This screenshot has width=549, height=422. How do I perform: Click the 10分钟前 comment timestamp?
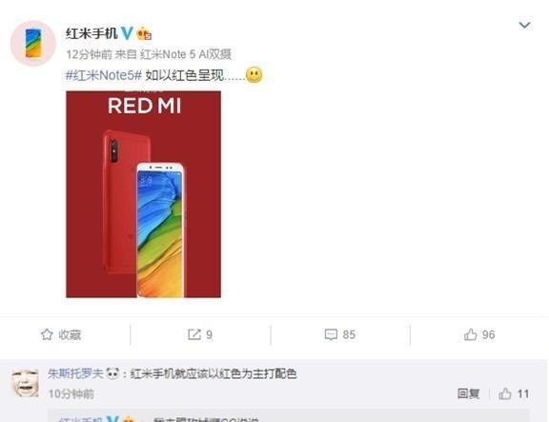coord(71,394)
